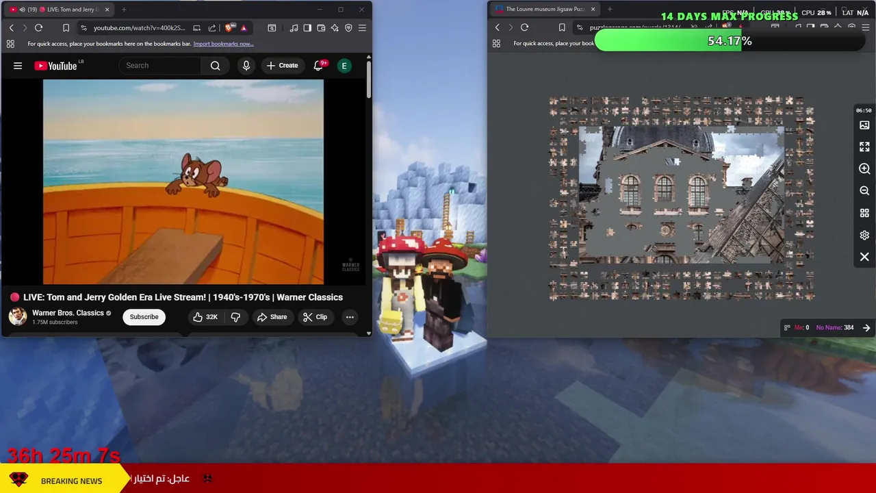Screen dimensions: 876x493
Task: Close the Louvre museum puzzle tab
Action: [x=593, y=10]
